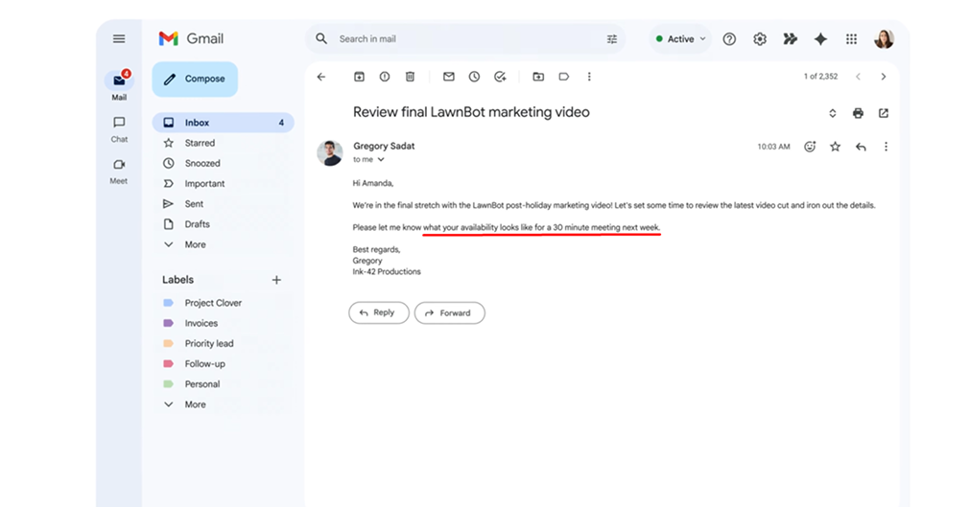Mark email as unread envelope icon
This screenshot has height=507, width=969.
448,77
